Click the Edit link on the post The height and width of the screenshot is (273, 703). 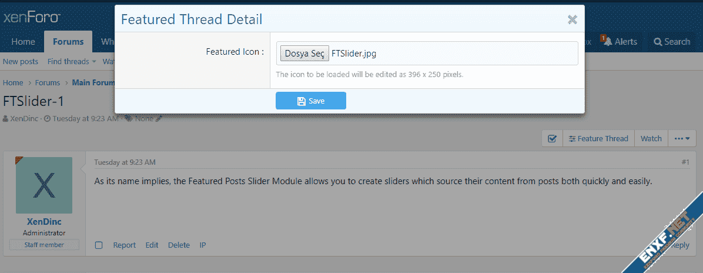(152, 245)
